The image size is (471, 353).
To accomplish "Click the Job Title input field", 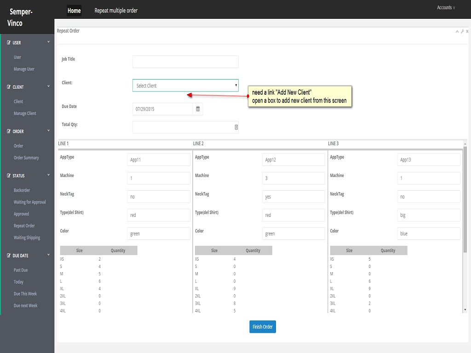I will (185, 62).
